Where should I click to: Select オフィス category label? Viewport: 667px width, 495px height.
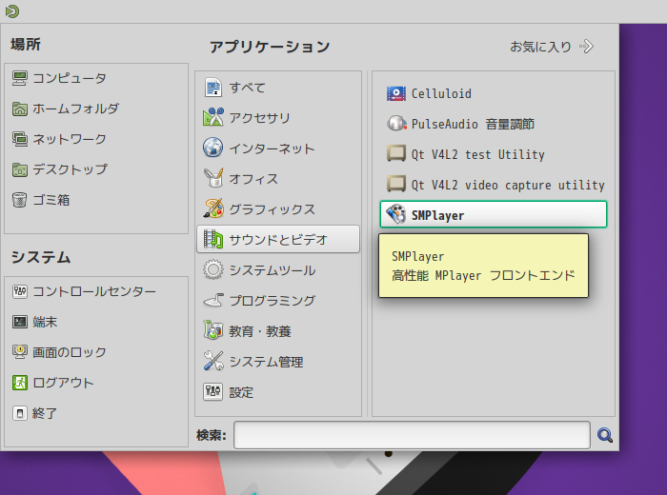253,179
